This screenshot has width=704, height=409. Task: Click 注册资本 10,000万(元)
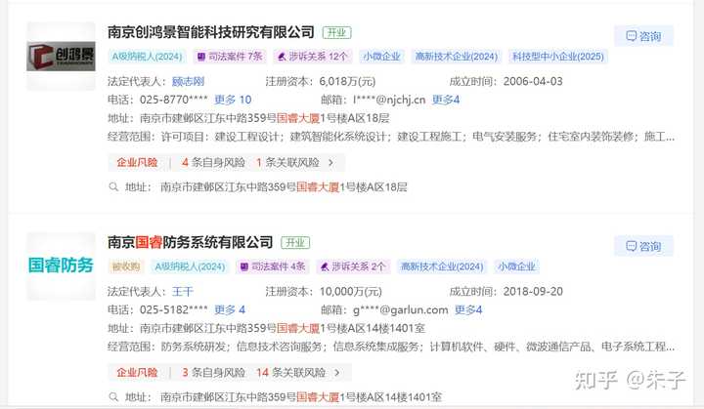[351, 292]
